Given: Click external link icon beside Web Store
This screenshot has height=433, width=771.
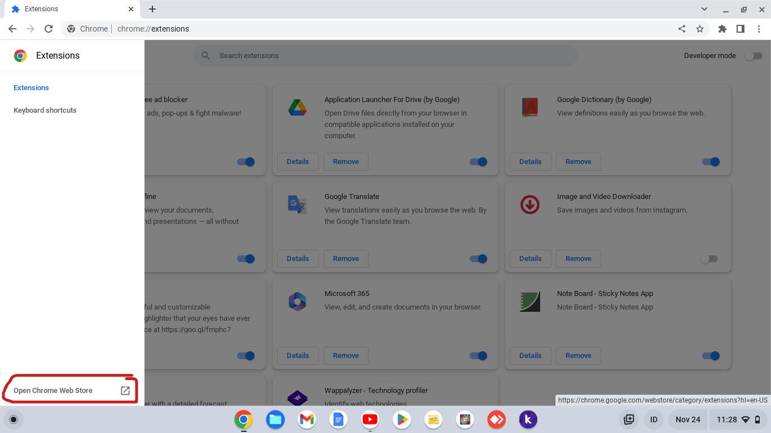Looking at the screenshot, I should pyautogui.click(x=125, y=390).
